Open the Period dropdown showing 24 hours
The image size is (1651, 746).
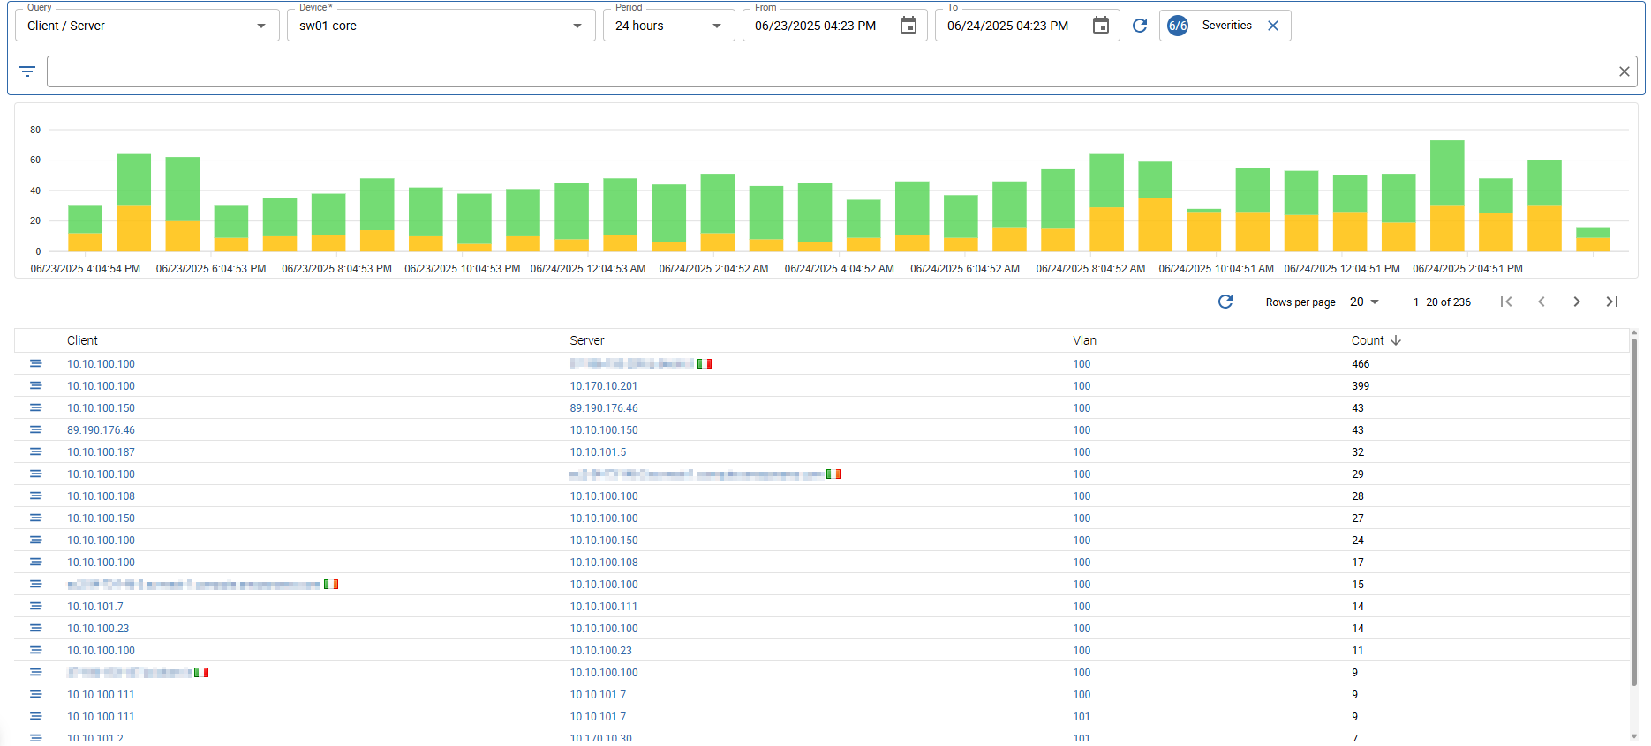pos(668,26)
